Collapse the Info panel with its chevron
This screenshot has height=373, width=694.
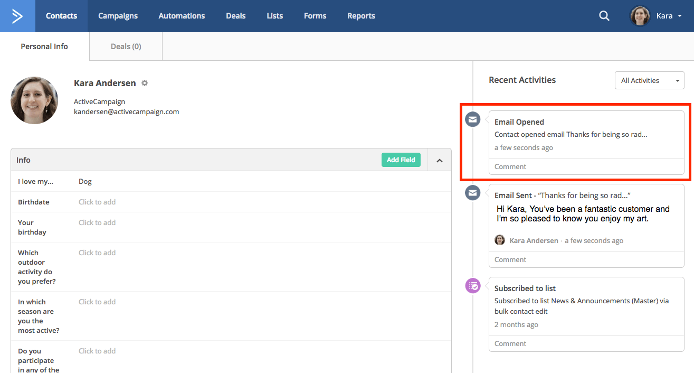tap(439, 160)
